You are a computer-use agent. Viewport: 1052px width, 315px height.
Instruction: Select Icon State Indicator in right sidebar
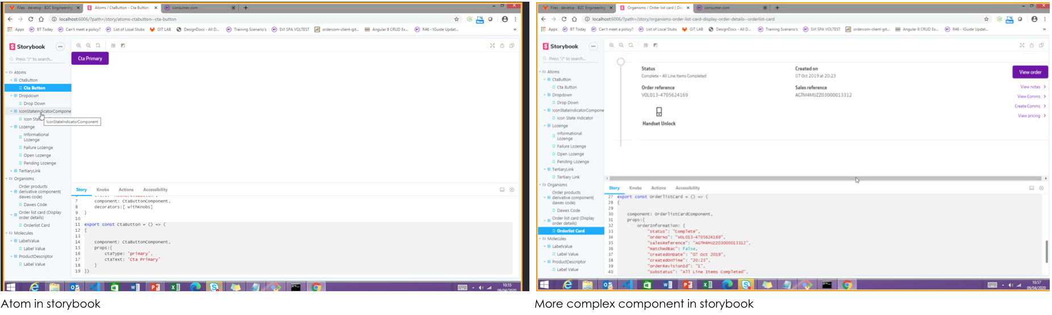(x=574, y=118)
